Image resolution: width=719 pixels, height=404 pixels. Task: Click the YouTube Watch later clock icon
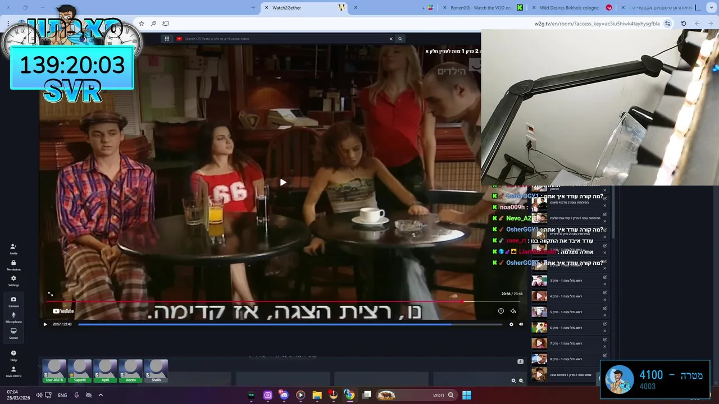pos(501,311)
